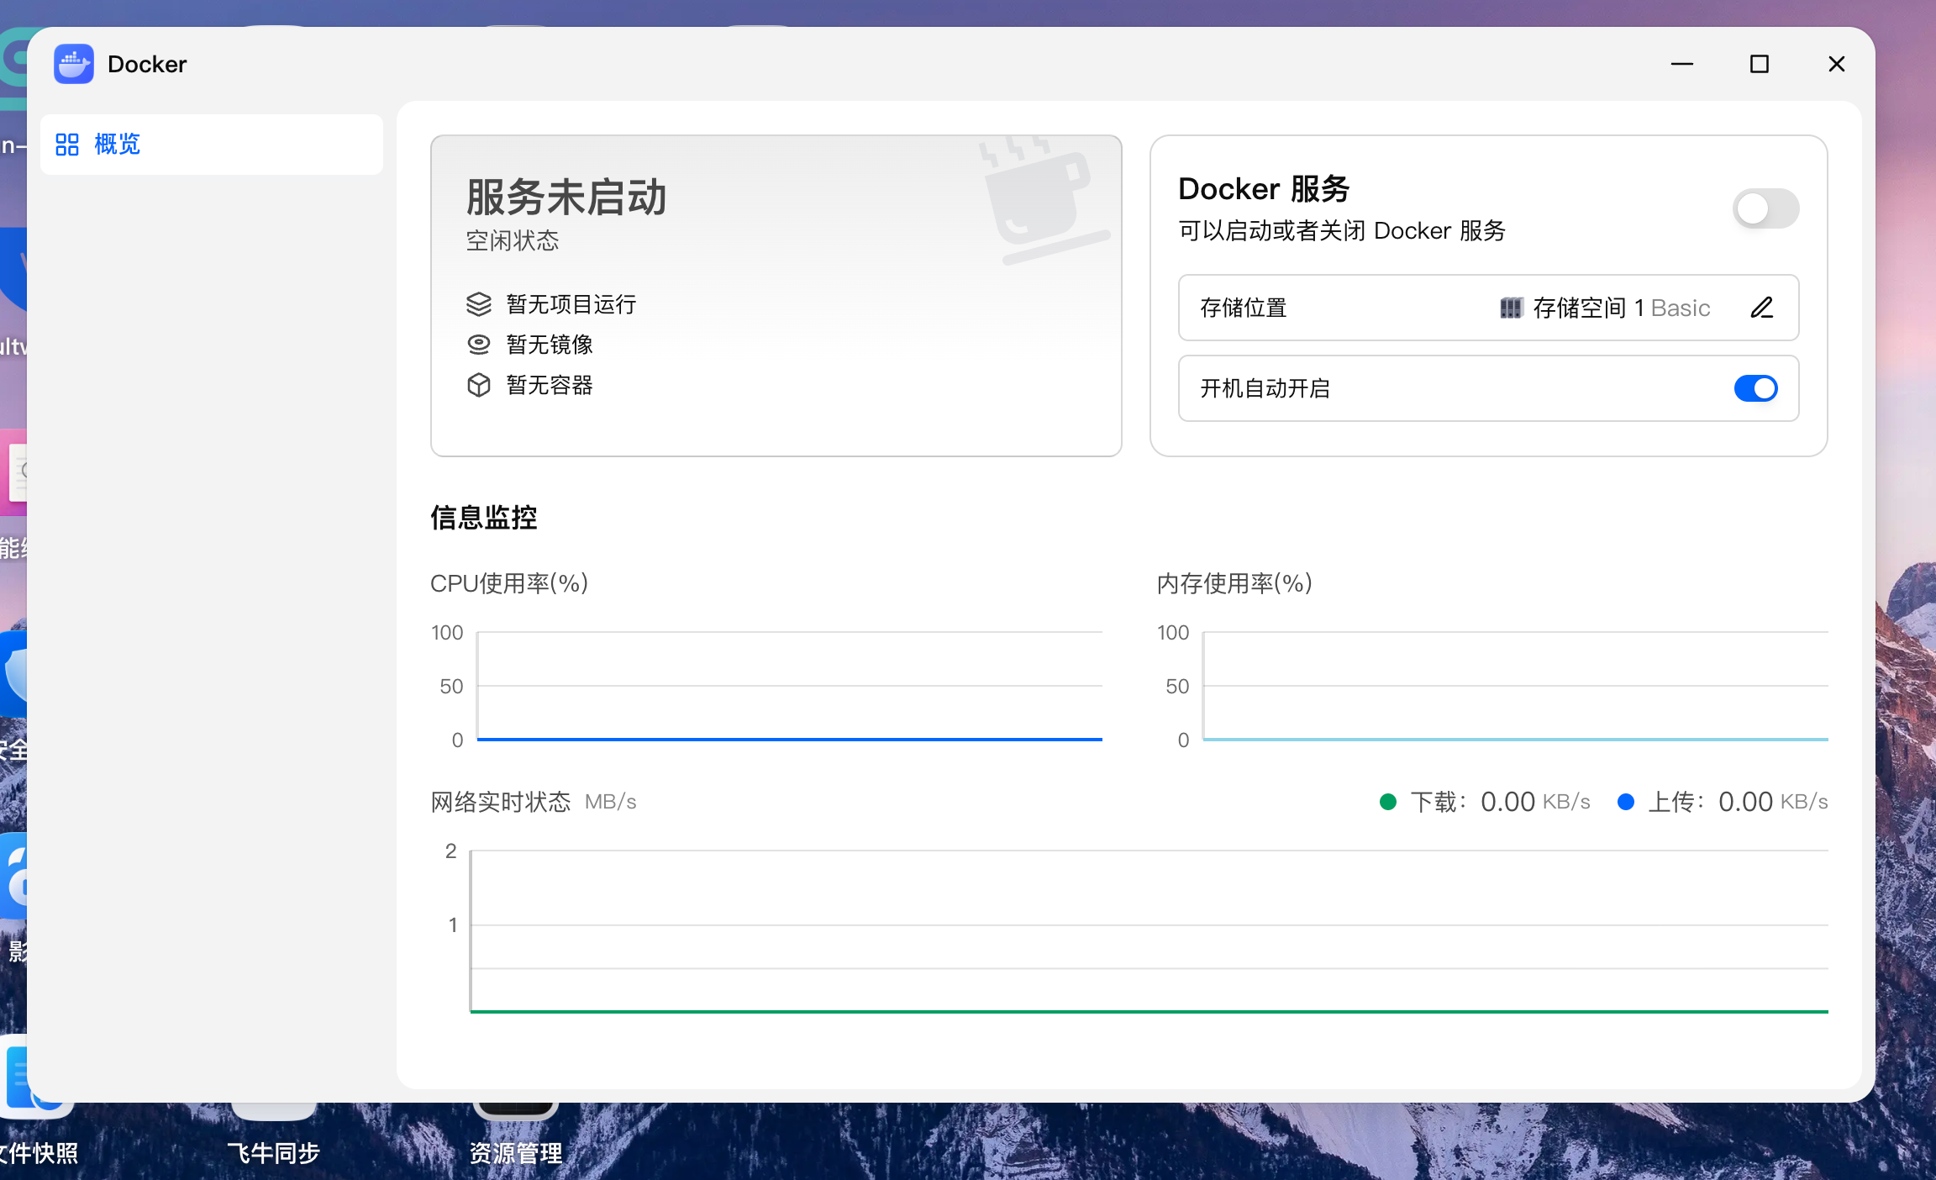Click the Docker 服务 heading

click(x=1264, y=188)
